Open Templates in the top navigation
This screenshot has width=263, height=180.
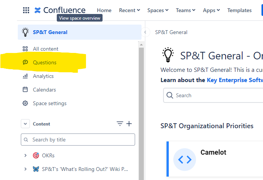[239, 10]
